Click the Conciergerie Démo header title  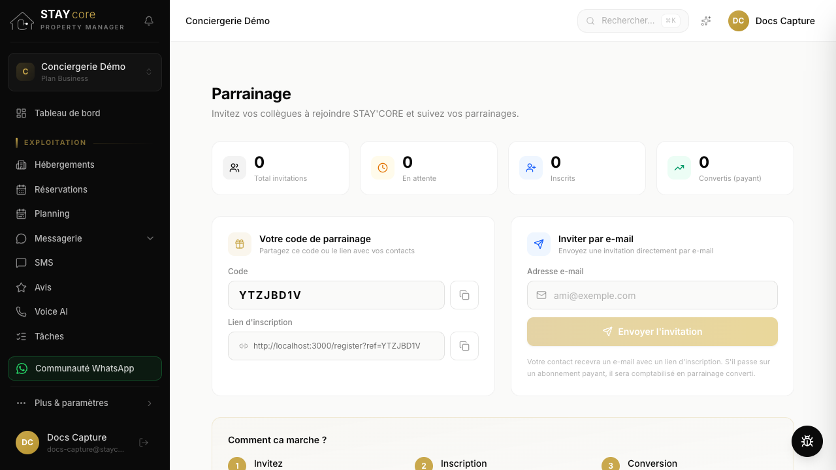click(227, 21)
